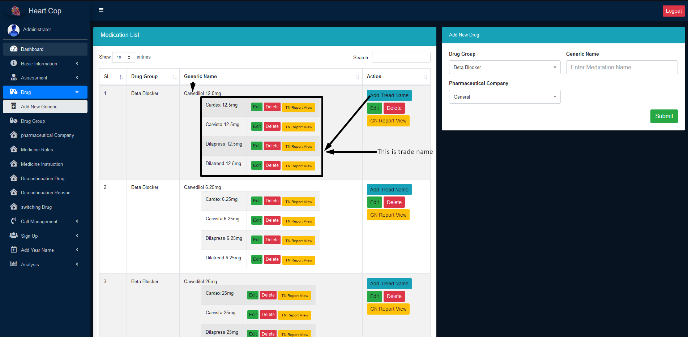Image resolution: width=688 pixels, height=337 pixels.
Task: Sort table by SL column arrows
Action: pyautogui.click(x=121, y=77)
